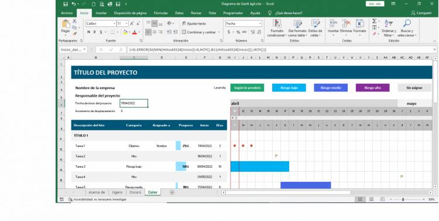Image resolution: width=439 pixels, height=221 pixels.
Task: Open Buscar y seleccionar menu
Action: (407, 28)
